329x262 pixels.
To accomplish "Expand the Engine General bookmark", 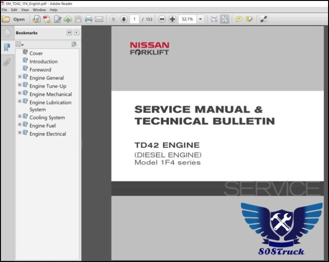I will coord(20,77).
